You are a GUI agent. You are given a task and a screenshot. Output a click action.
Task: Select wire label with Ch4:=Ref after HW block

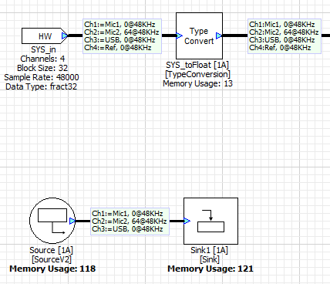coord(122,36)
